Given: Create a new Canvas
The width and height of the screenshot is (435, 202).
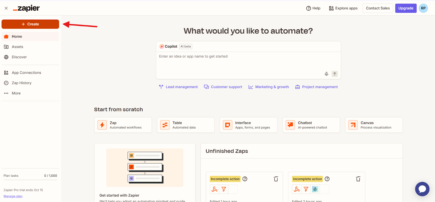Looking at the screenshot, I should click(x=374, y=125).
